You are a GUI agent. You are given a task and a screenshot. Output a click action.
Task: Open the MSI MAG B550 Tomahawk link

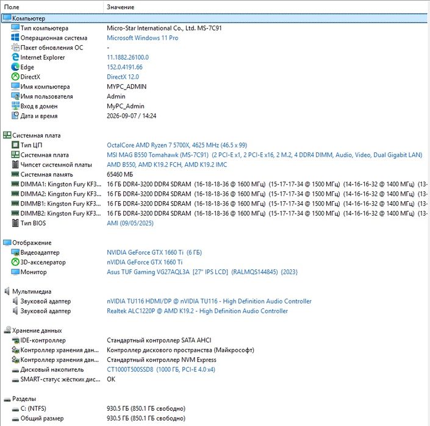click(x=264, y=155)
